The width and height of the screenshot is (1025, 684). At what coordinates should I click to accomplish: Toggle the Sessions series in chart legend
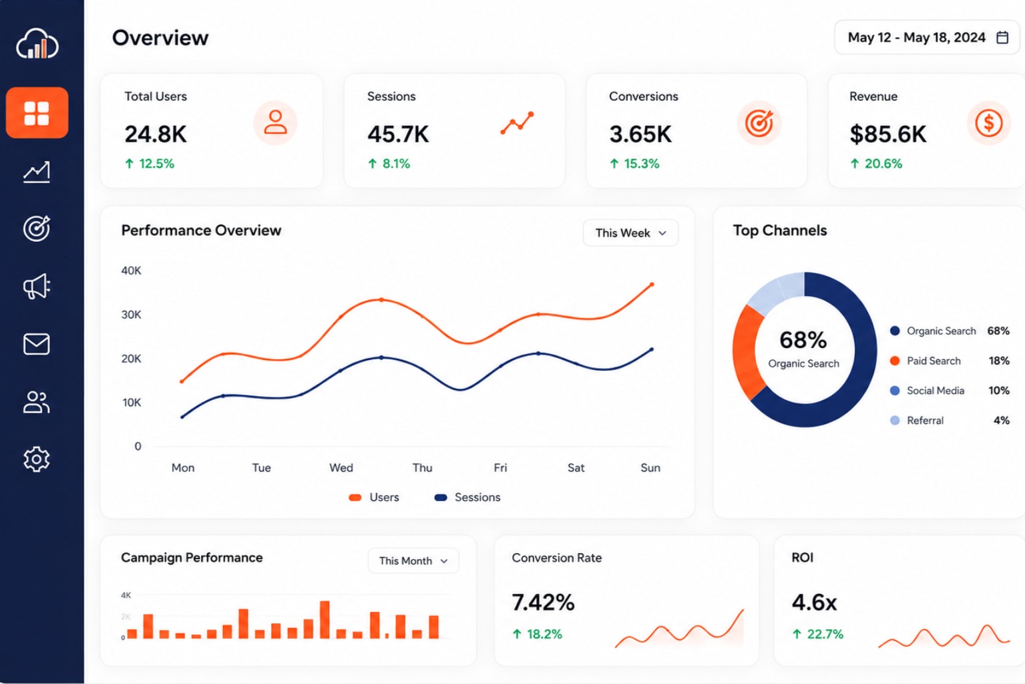point(467,498)
